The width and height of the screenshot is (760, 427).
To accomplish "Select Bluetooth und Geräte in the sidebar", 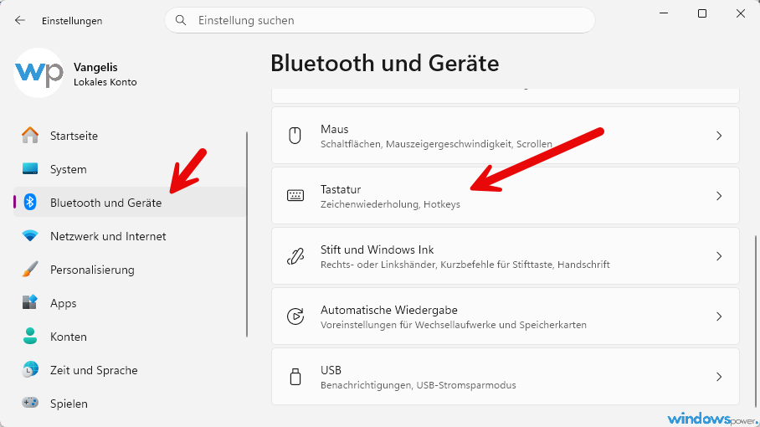I will tap(130, 202).
